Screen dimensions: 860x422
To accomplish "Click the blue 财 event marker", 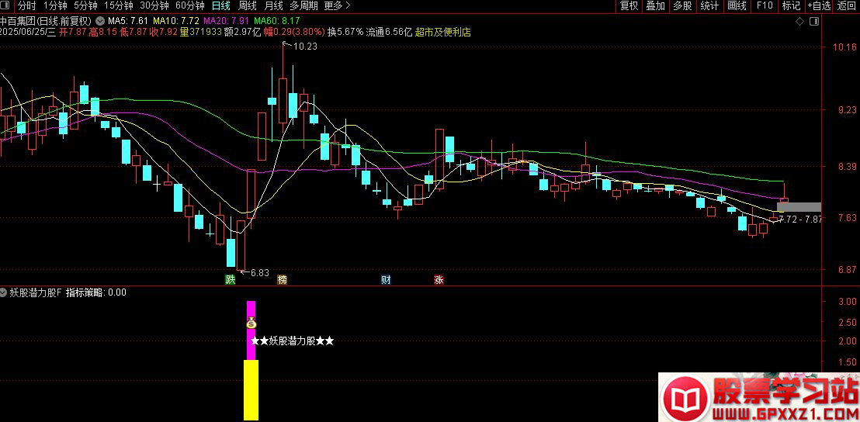I will point(386,279).
